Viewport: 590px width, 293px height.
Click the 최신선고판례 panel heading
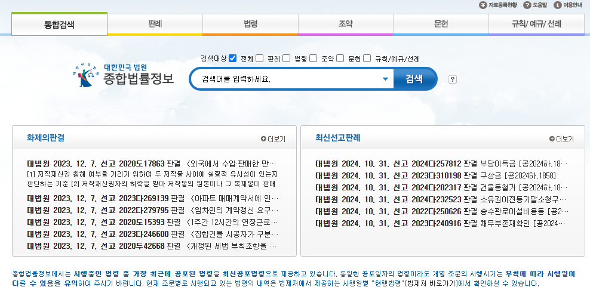[x=338, y=138]
